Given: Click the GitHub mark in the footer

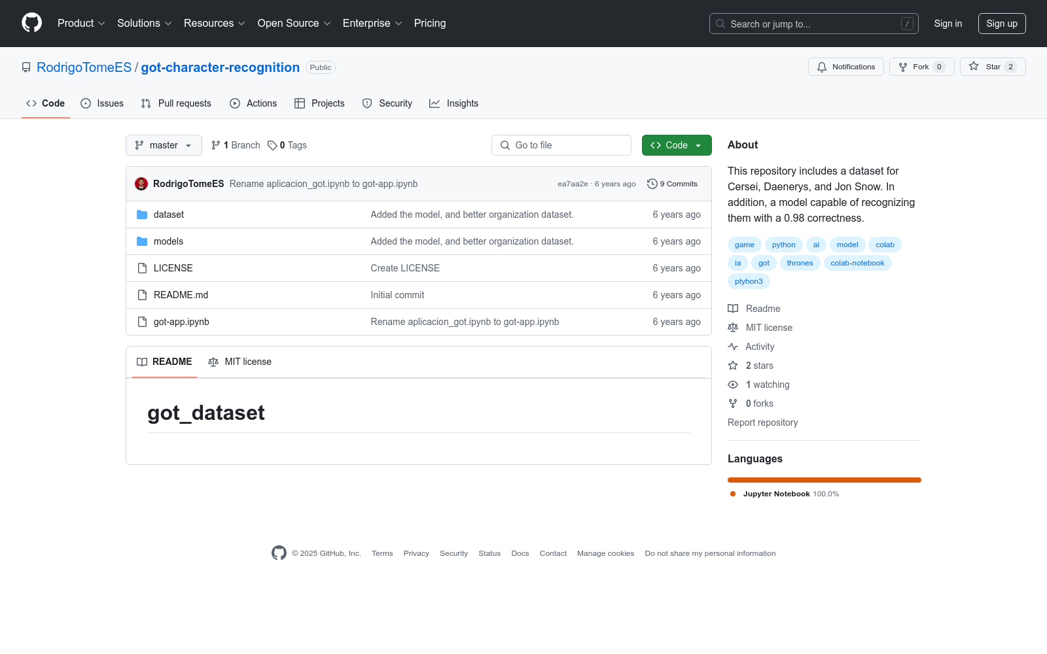Looking at the screenshot, I should pyautogui.click(x=279, y=553).
